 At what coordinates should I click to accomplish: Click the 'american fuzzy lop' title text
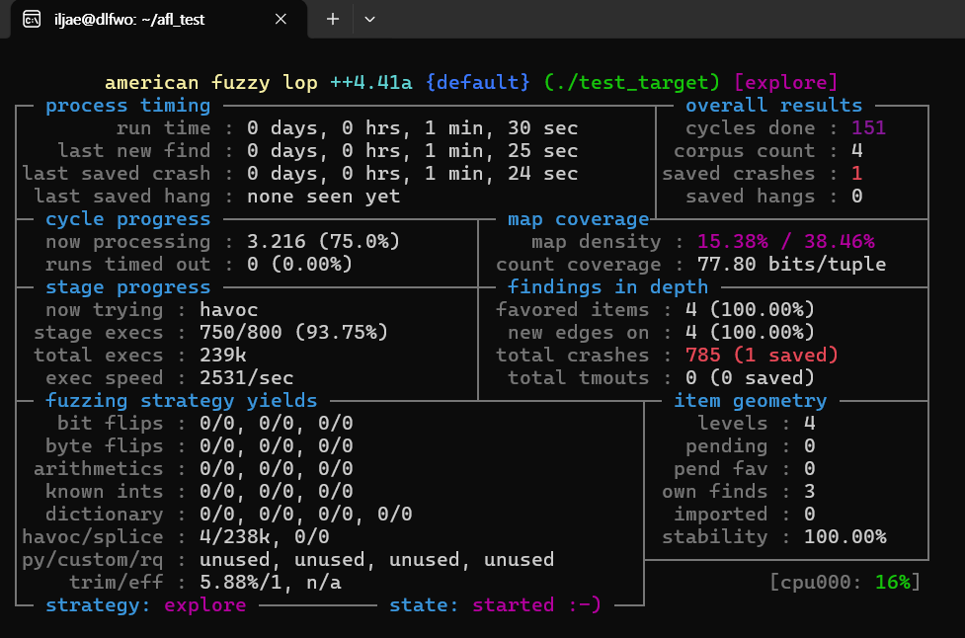pos(211,82)
